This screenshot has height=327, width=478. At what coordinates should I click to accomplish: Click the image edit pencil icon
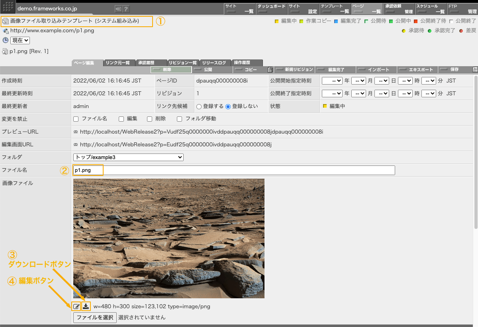click(x=76, y=306)
